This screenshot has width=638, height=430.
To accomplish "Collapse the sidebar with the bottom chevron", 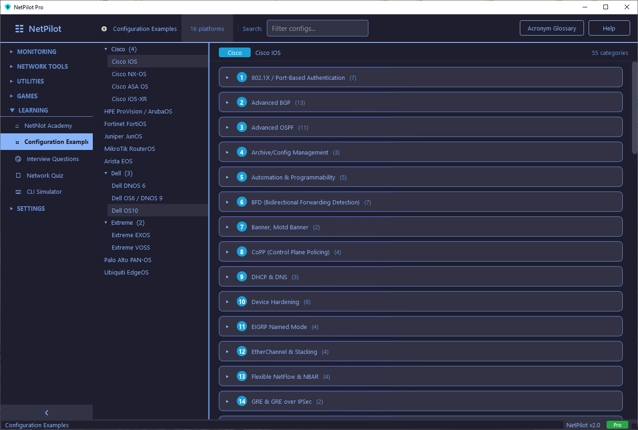I will pyautogui.click(x=46, y=412).
